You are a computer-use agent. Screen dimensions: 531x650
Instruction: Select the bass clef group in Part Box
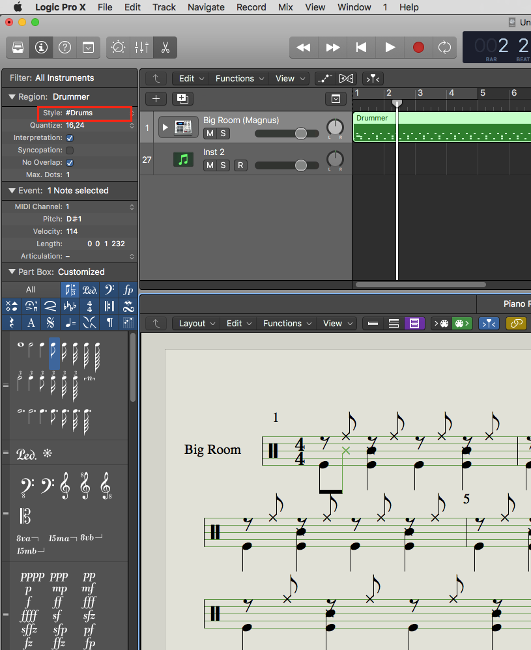point(109,290)
